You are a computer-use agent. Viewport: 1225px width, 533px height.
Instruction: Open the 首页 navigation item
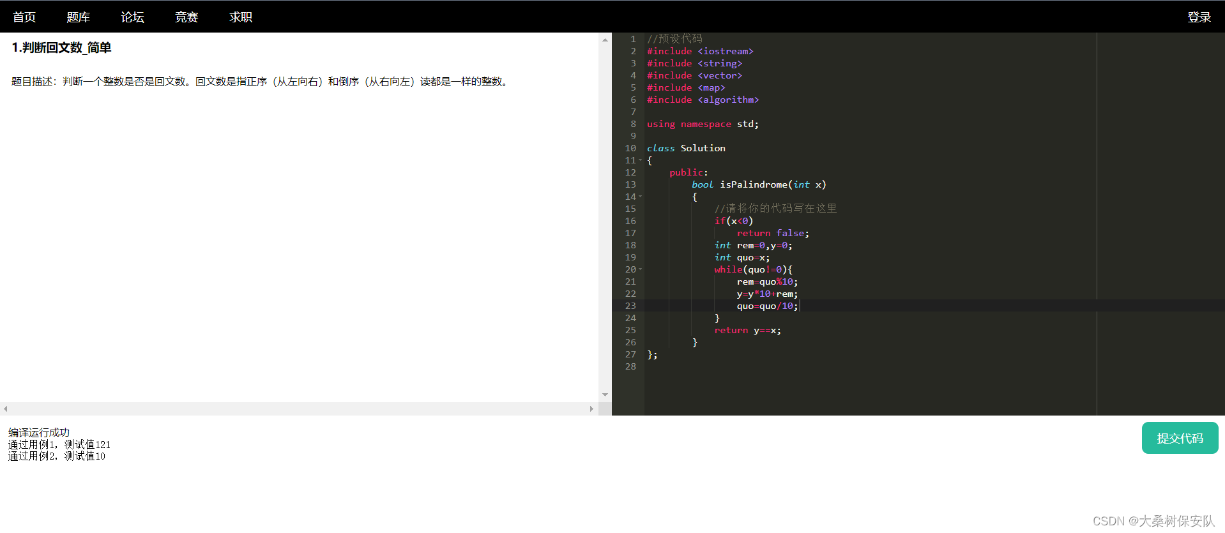coord(24,17)
